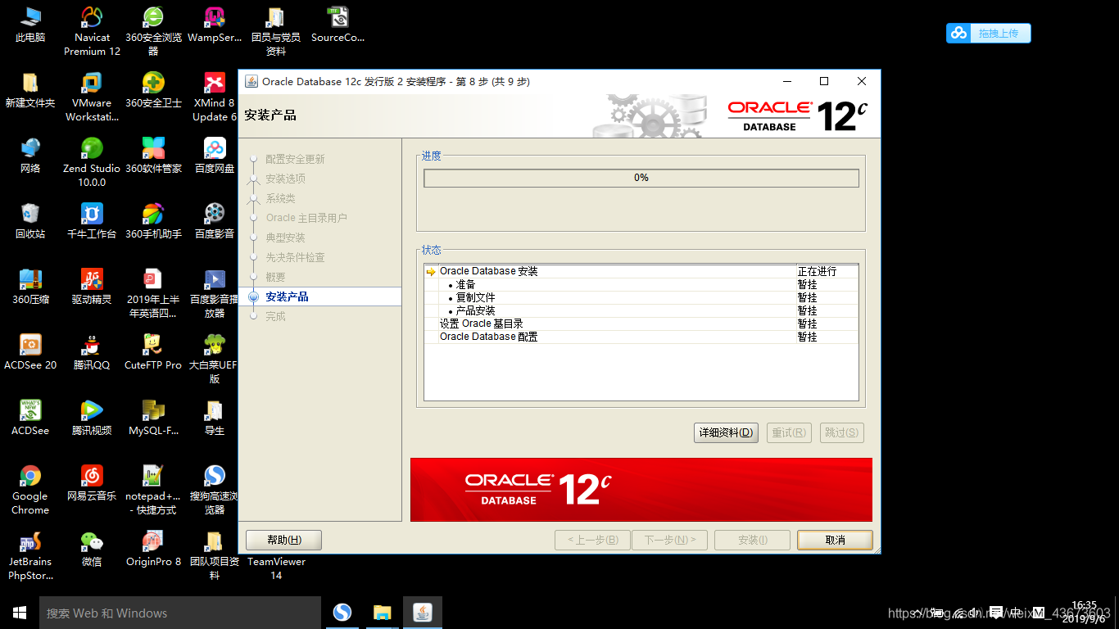Select the 360安全浏览器 desktop icon
The width and height of the screenshot is (1119, 629).
pyautogui.click(x=153, y=30)
